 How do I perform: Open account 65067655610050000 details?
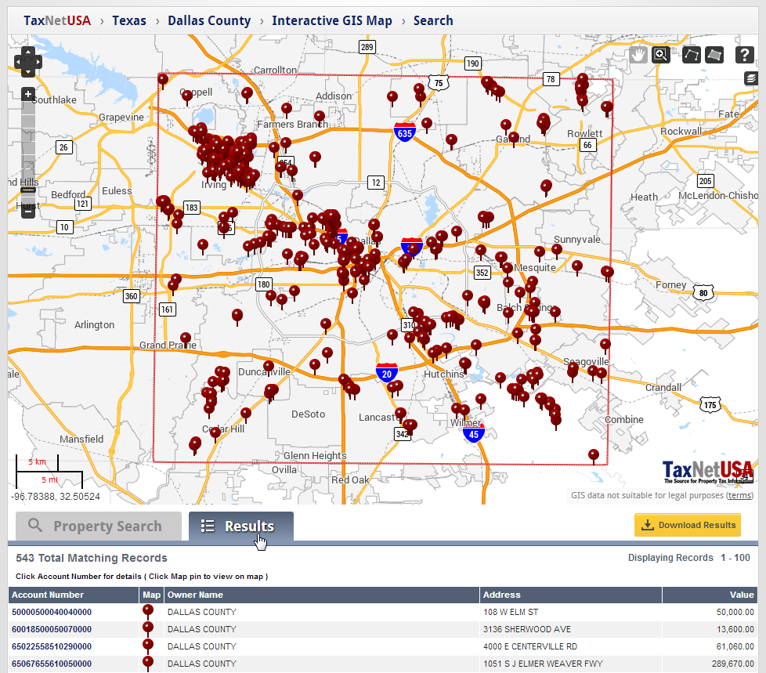[x=52, y=664]
